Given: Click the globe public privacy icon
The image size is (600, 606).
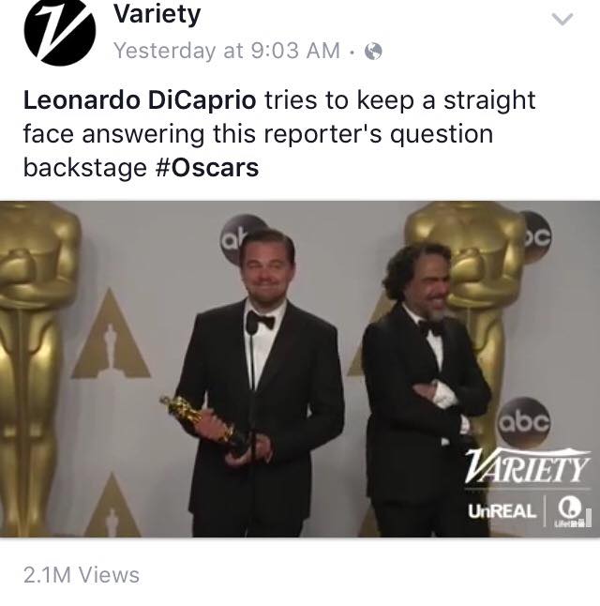Looking at the screenshot, I should (373, 51).
